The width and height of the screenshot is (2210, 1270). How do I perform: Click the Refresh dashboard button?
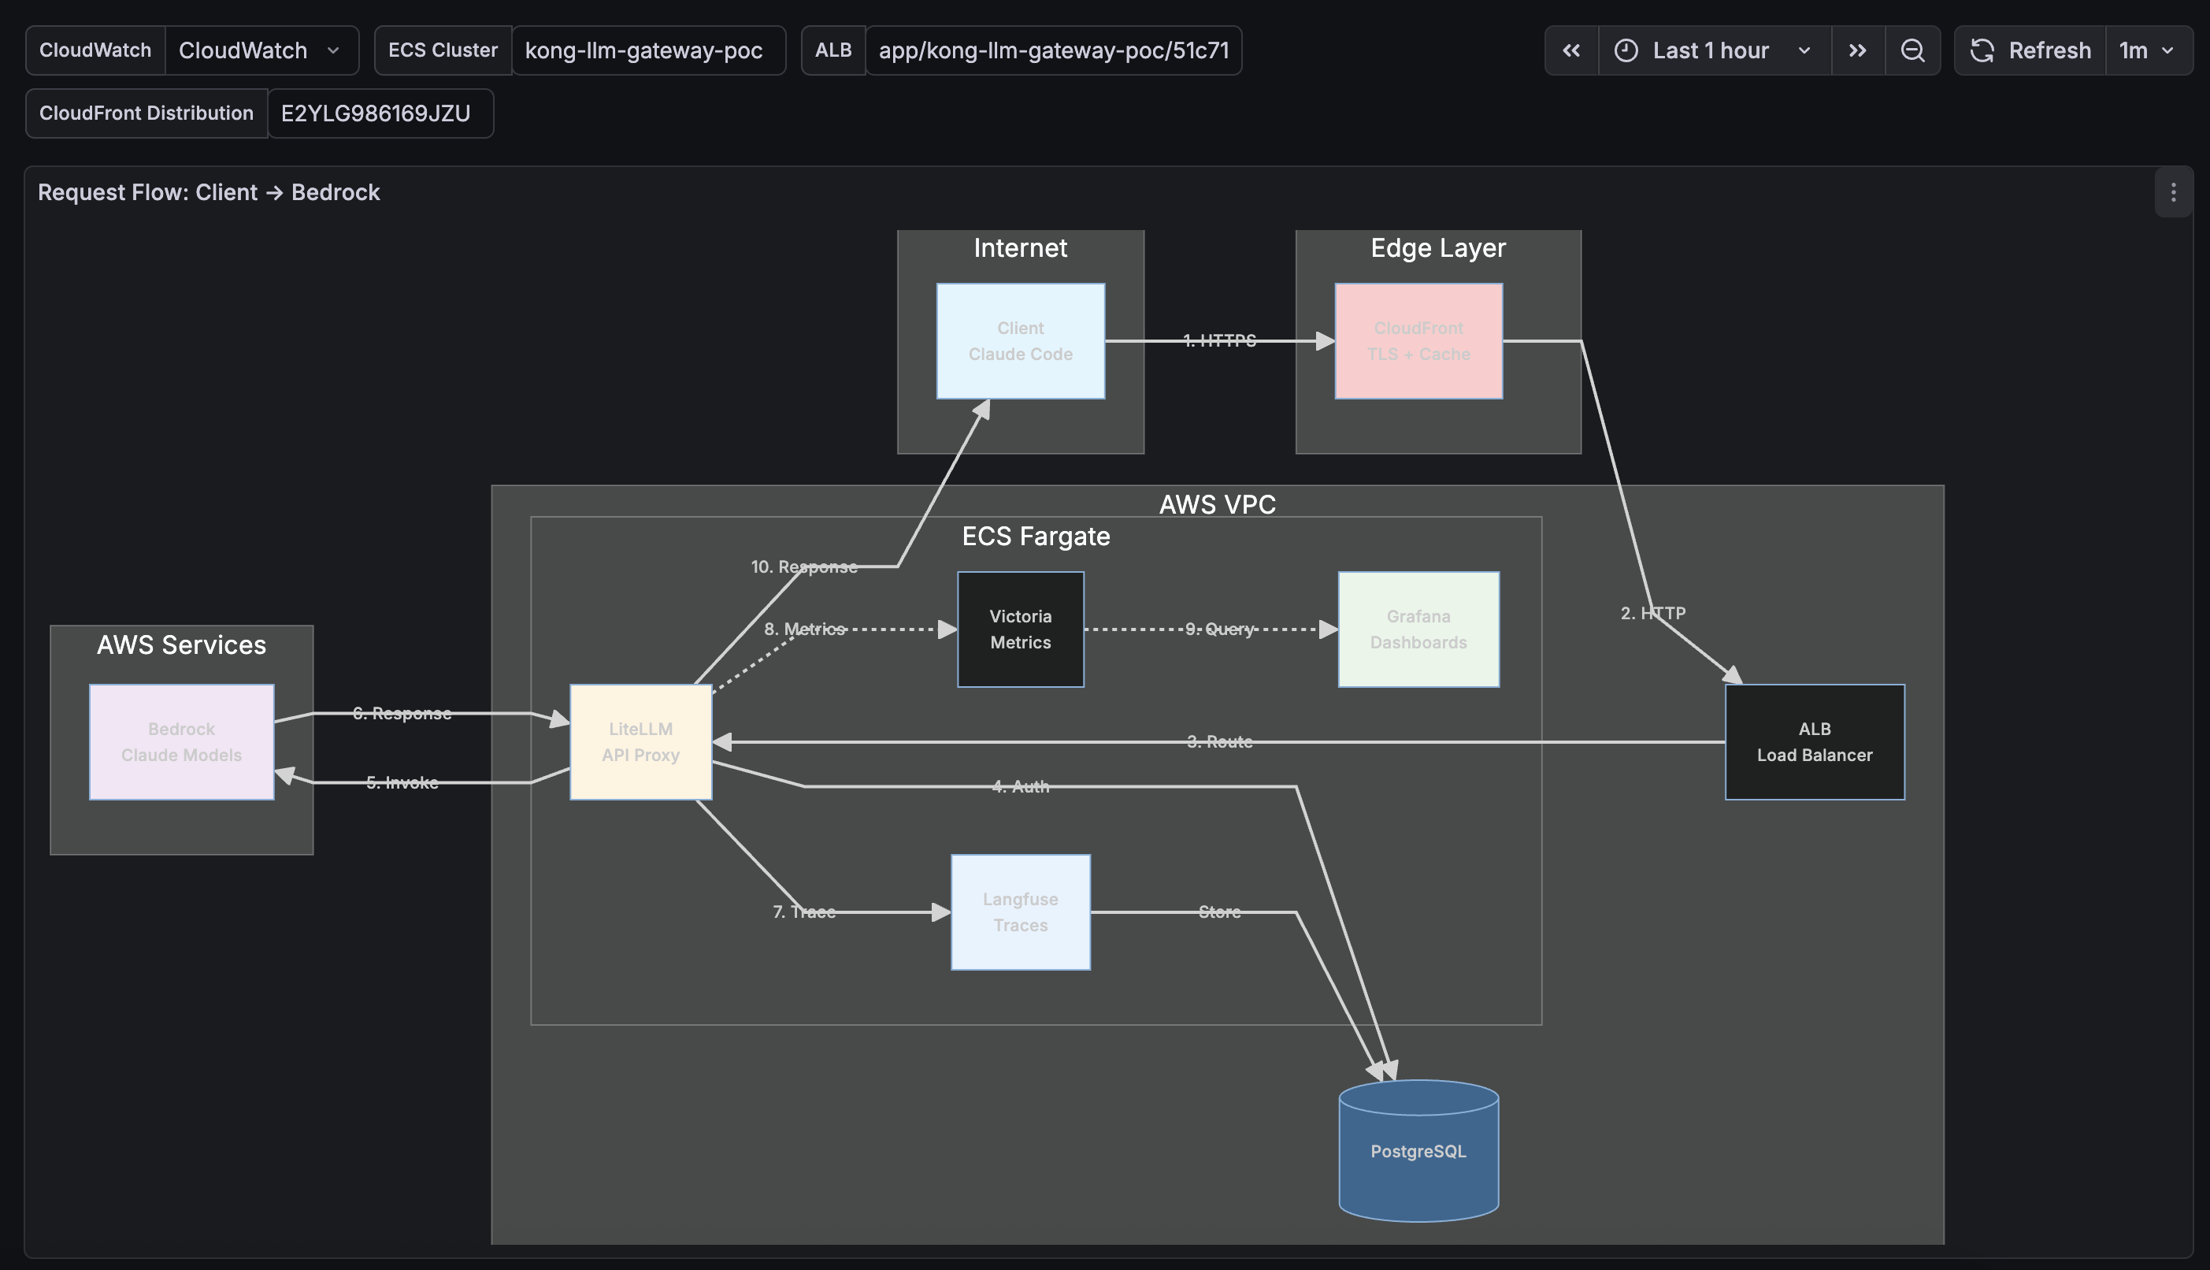coord(2030,50)
